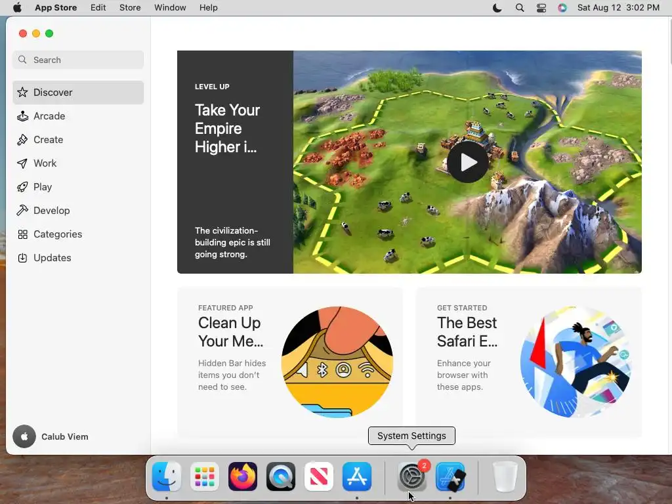
Task: Launch Firefox from the Dock
Action: [243, 476]
